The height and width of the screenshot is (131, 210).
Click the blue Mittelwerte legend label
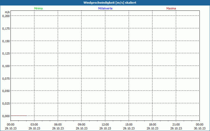pyautogui.click(x=105, y=8)
